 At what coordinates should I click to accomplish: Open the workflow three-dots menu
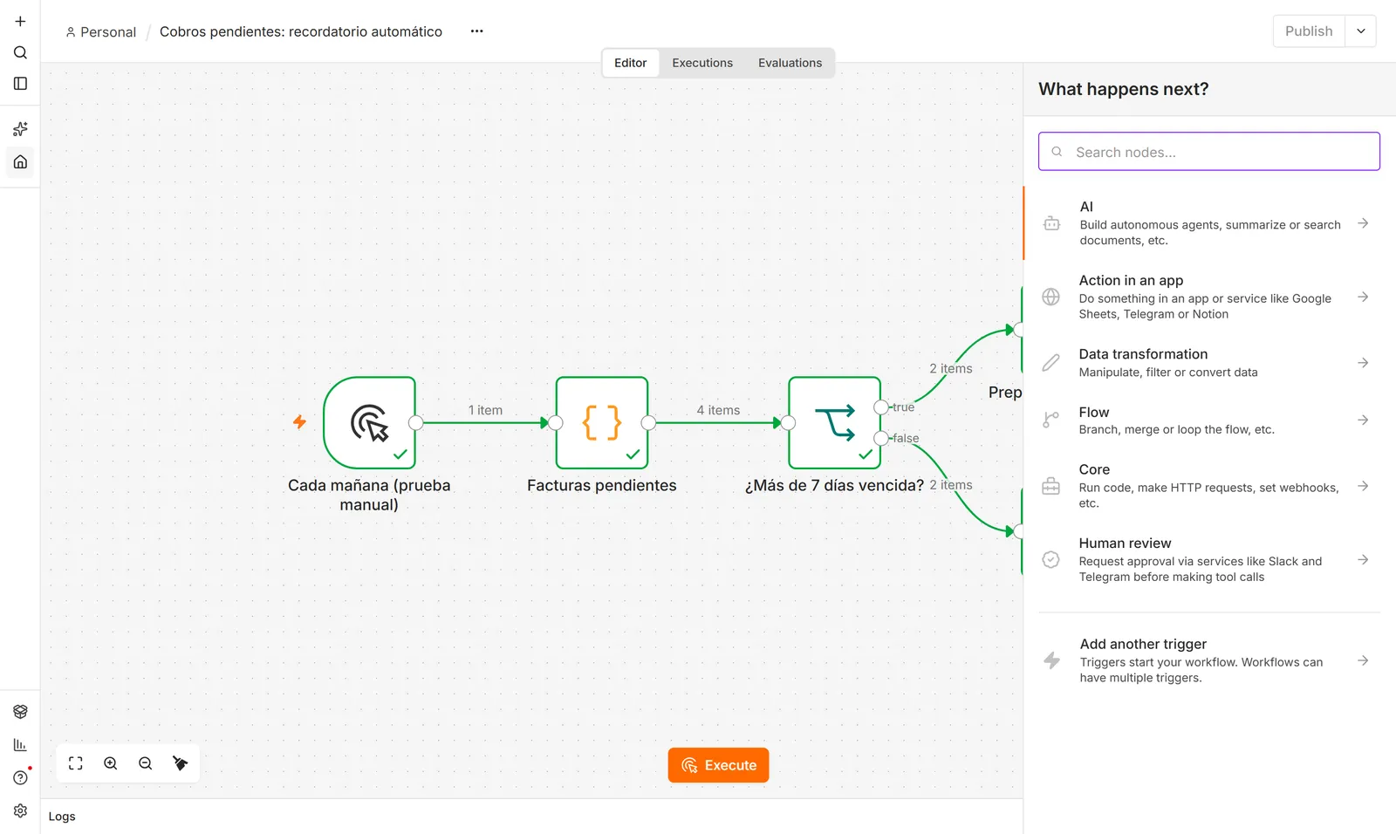point(476,31)
